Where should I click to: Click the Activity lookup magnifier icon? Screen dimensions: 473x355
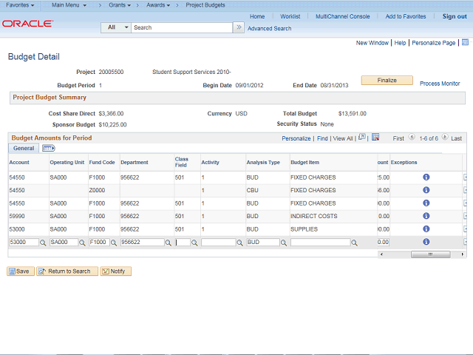pos(240,243)
